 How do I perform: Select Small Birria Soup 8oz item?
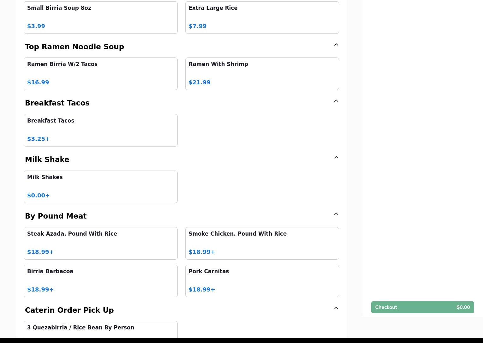coord(100,17)
